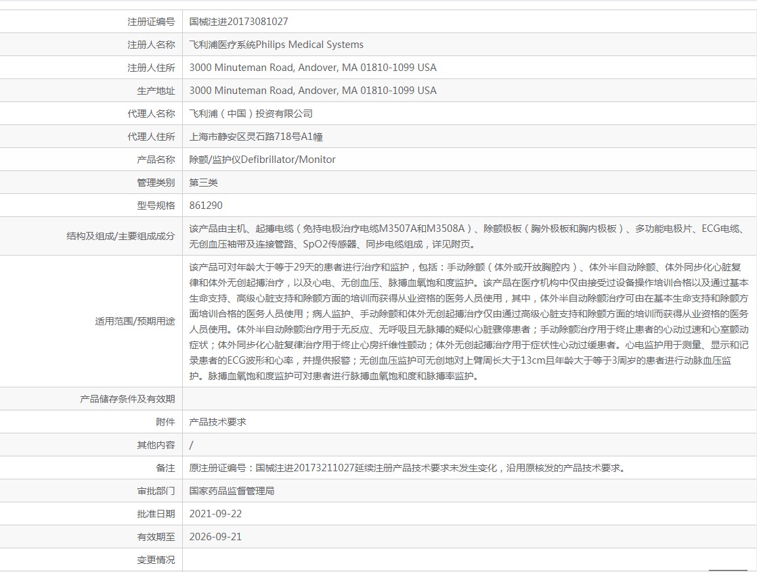This screenshot has width=757, height=572.
Task: Select agent name 飞利浦（中国）投资有限公司
Action: (x=251, y=114)
